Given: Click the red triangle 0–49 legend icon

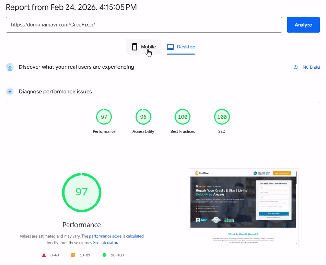Looking at the screenshot, I should [x=44, y=255].
